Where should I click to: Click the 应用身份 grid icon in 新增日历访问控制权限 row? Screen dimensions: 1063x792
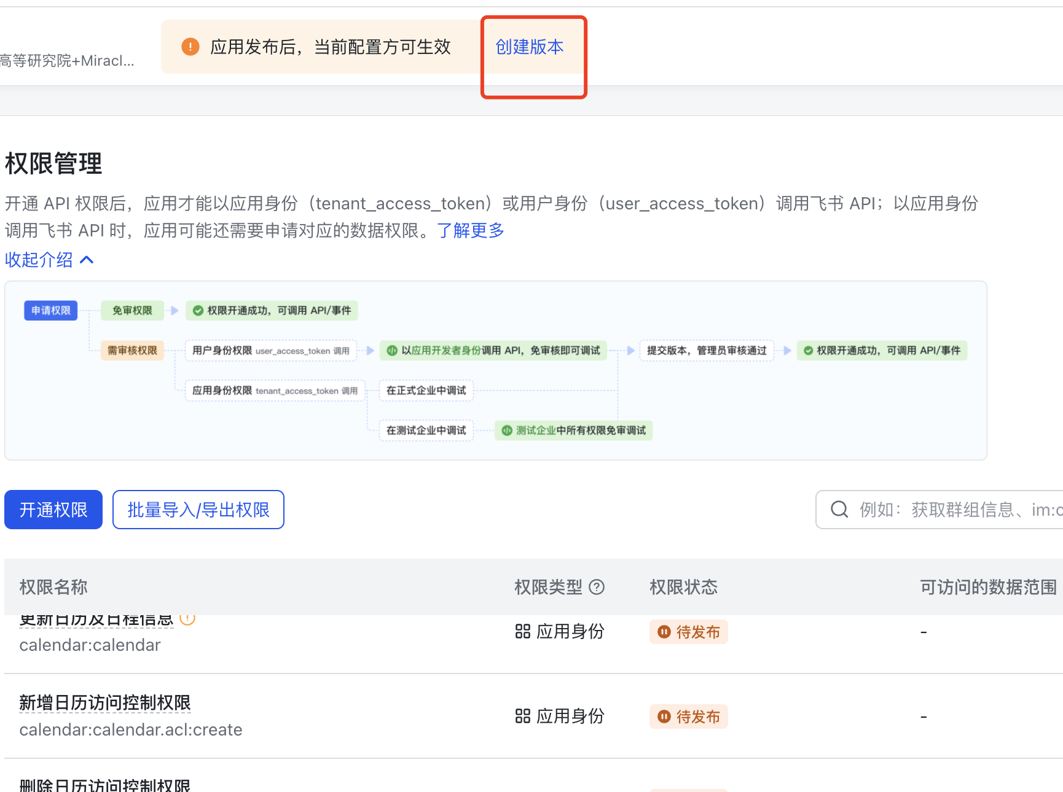point(522,716)
